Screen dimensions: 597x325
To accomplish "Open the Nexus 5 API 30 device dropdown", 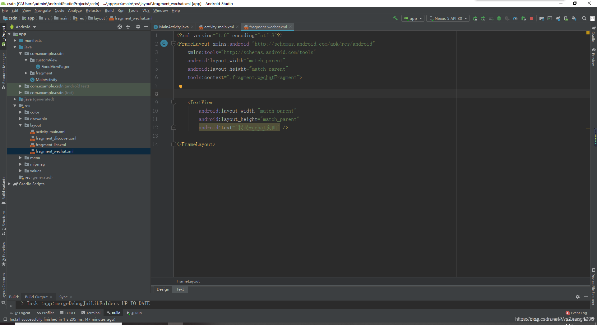I will [x=448, y=18].
